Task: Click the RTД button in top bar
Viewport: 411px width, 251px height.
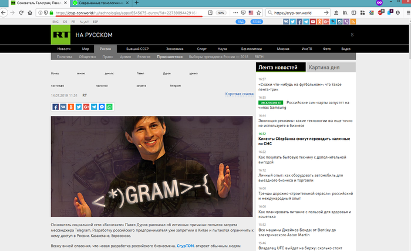Action: [240, 22]
